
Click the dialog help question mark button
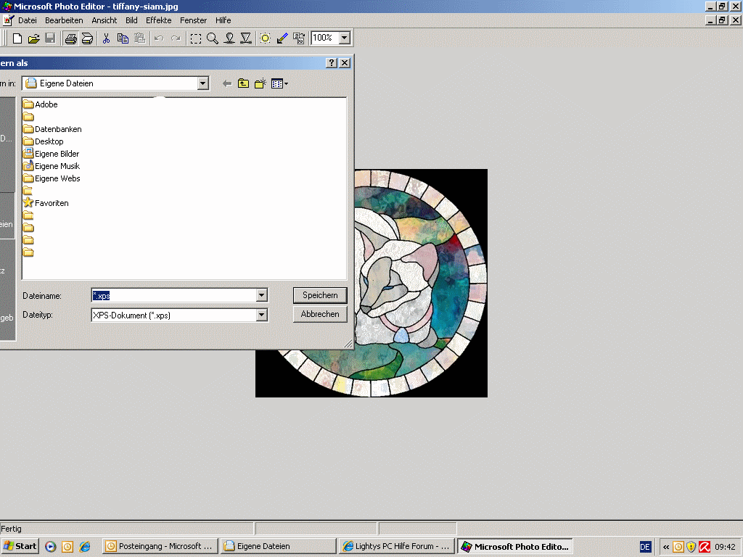pyautogui.click(x=332, y=63)
